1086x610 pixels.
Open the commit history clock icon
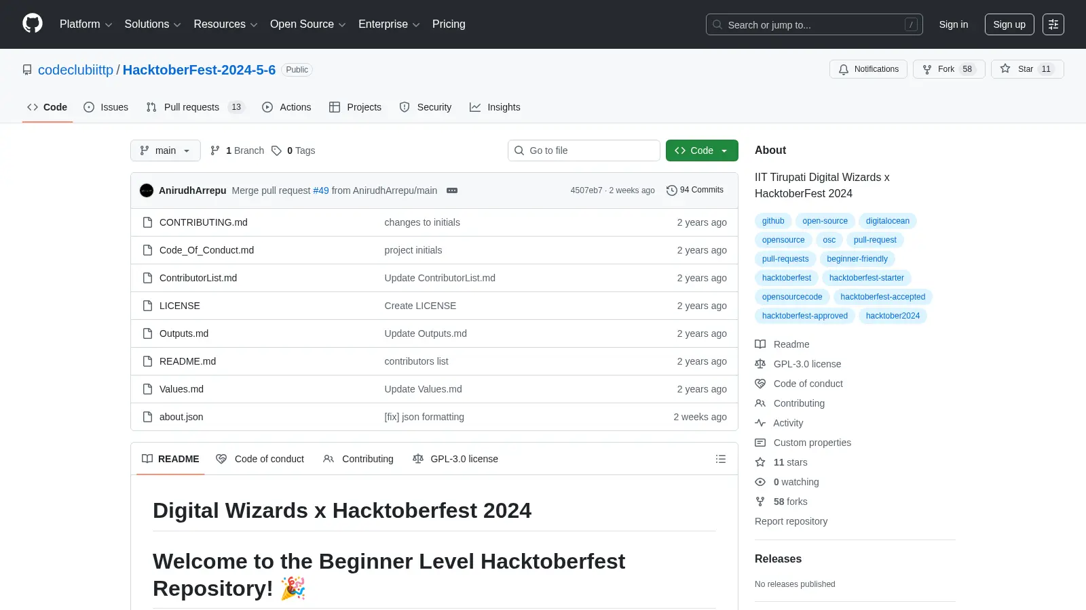[672, 190]
